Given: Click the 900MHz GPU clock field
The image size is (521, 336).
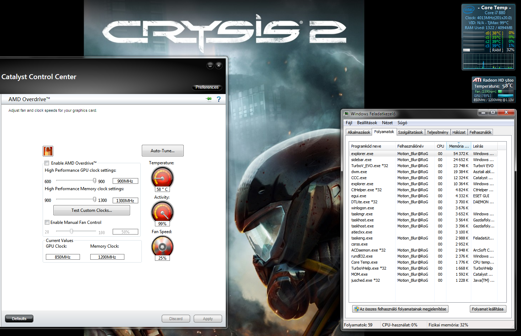Looking at the screenshot, I should [x=125, y=181].
